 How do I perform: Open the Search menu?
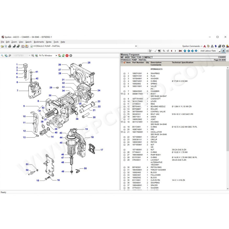click(x=28, y=42)
